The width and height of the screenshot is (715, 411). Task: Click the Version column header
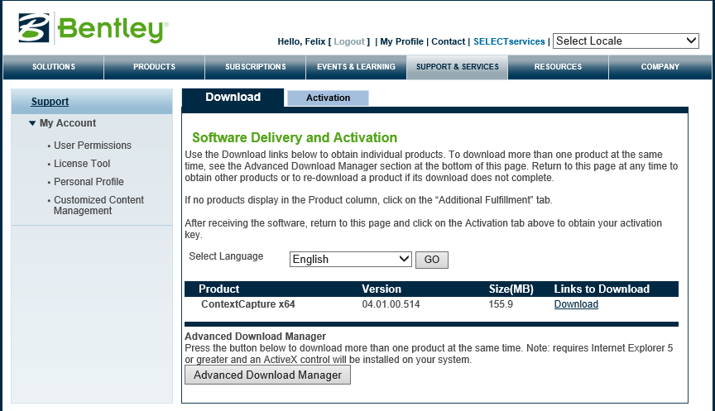pyautogui.click(x=381, y=289)
